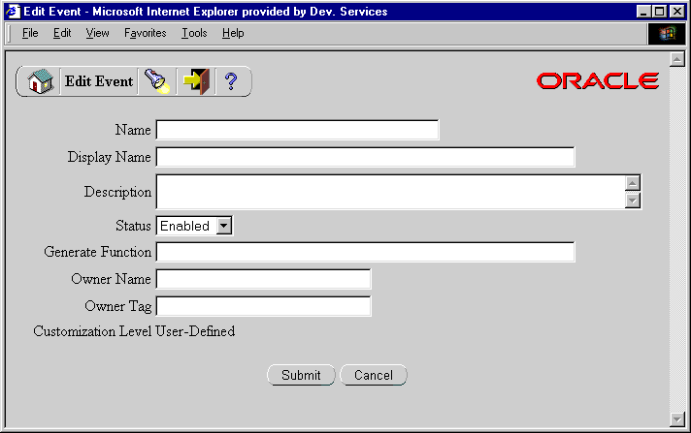Screen dimensions: 691x433
Task: Open the File menu
Action: click(x=30, y=33)
